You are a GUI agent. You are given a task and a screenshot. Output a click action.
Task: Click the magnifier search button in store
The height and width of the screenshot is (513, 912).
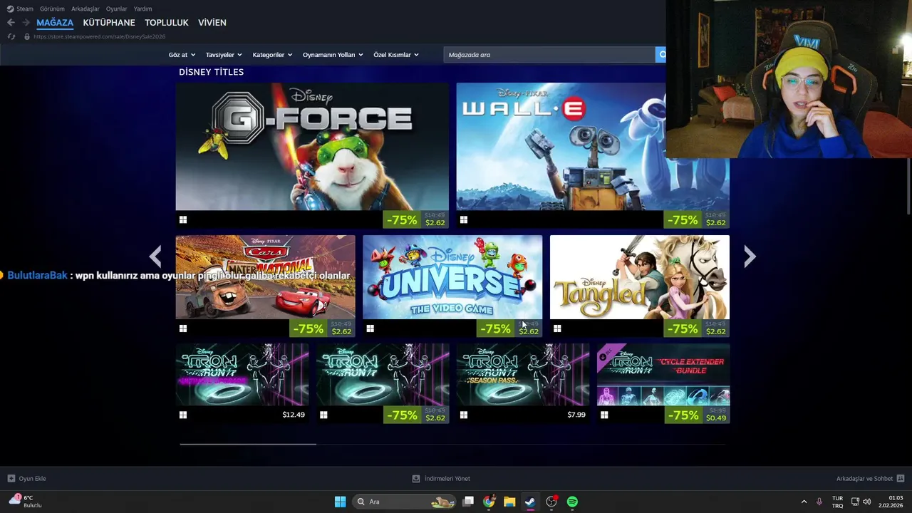(660, 55)
